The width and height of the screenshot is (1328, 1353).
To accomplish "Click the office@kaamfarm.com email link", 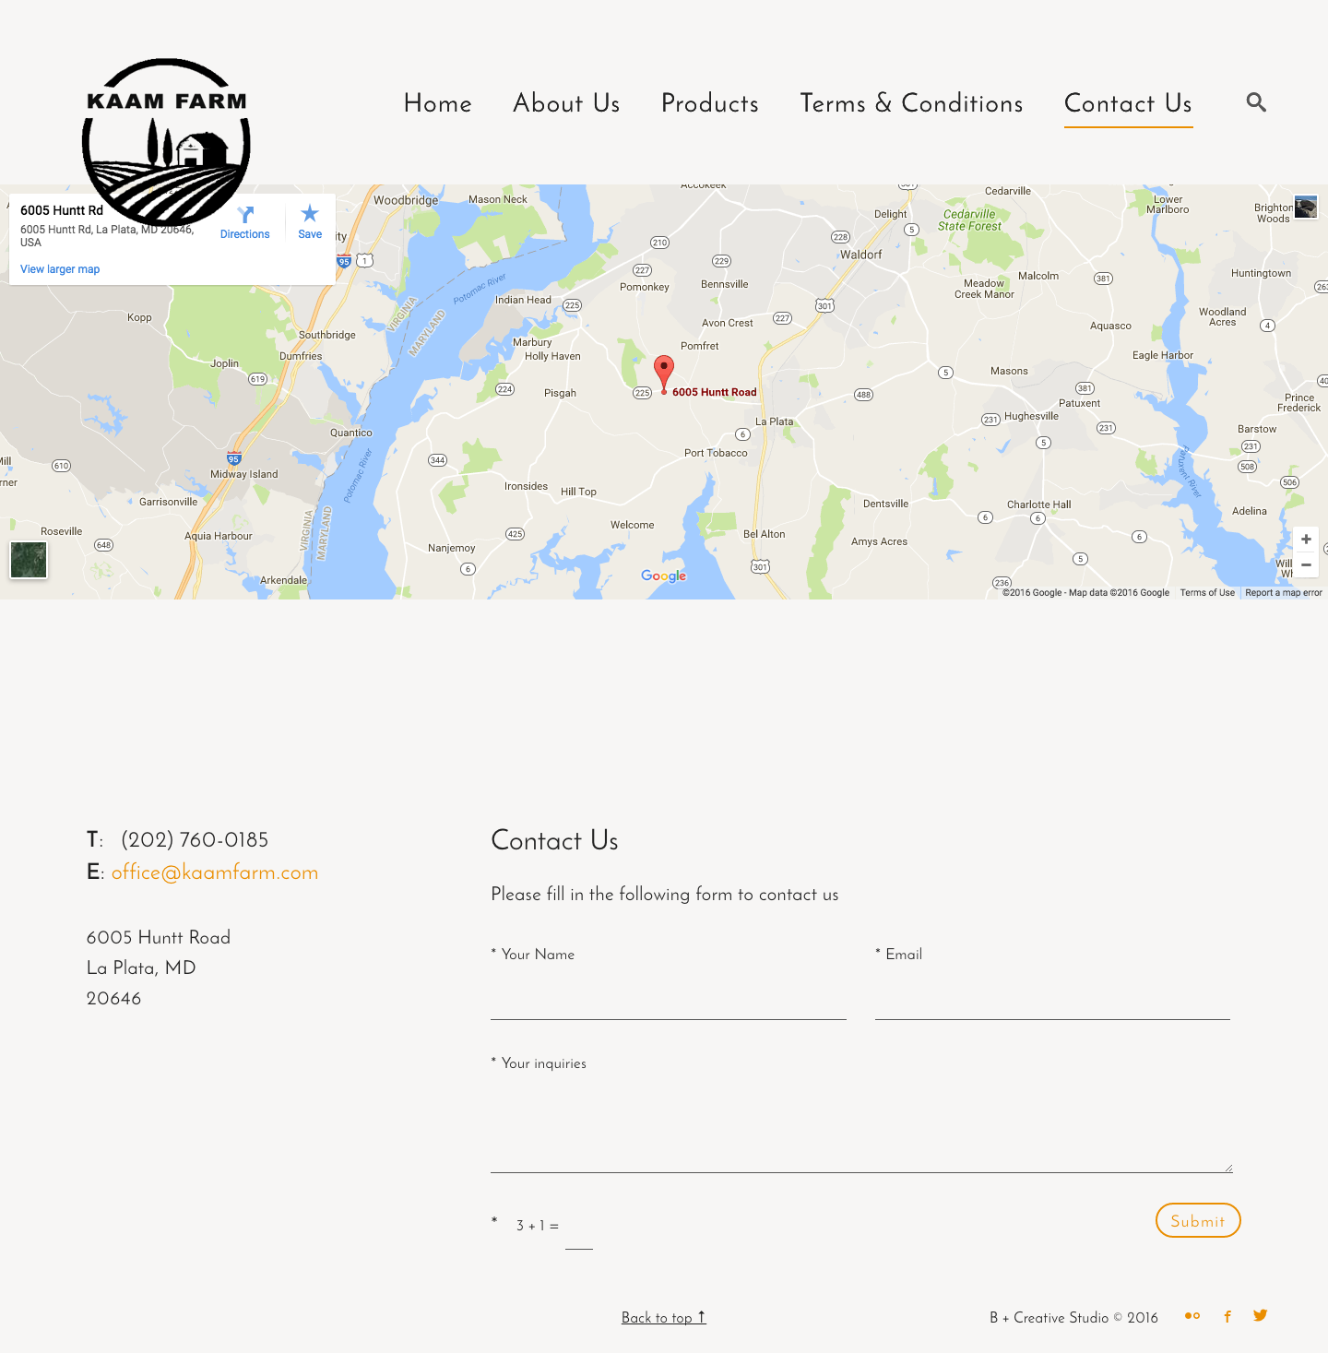I will point(215,872).
